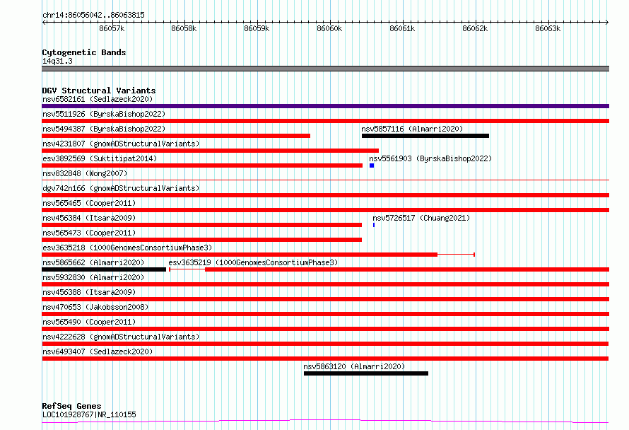Open the nsv456384 (Itsara2009) label

pos(89,218)
